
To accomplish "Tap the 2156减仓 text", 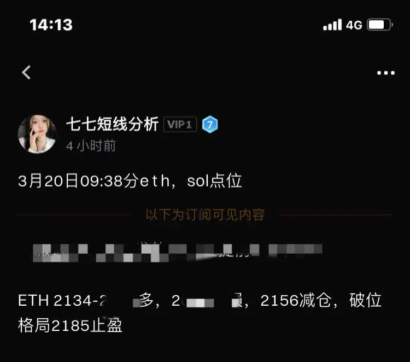I will [x=295, y=300].
